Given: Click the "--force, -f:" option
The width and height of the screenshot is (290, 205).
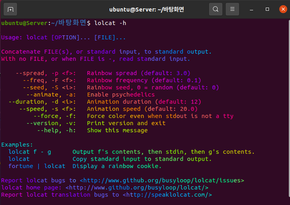Looking at the screenshot, I should (x=55, y=116).
